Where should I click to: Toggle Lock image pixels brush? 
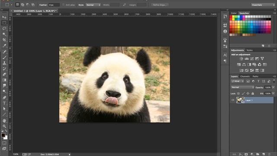click(x=243, y=94)
